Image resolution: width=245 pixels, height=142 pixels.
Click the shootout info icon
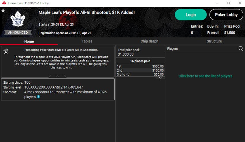point(38,97)
